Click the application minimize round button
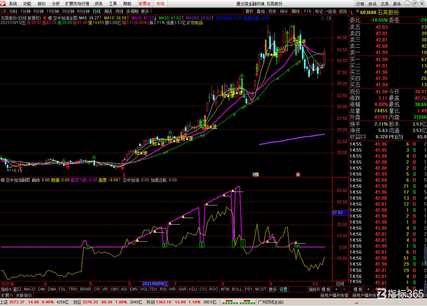 tap(407, 4)
